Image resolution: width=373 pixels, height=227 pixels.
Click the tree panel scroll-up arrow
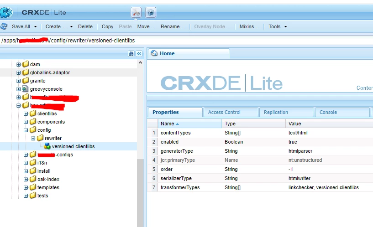click(140, 63)
